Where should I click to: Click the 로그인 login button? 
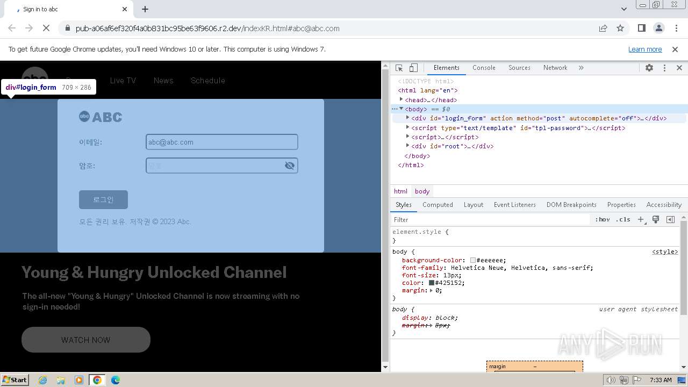tap(103, 199)
